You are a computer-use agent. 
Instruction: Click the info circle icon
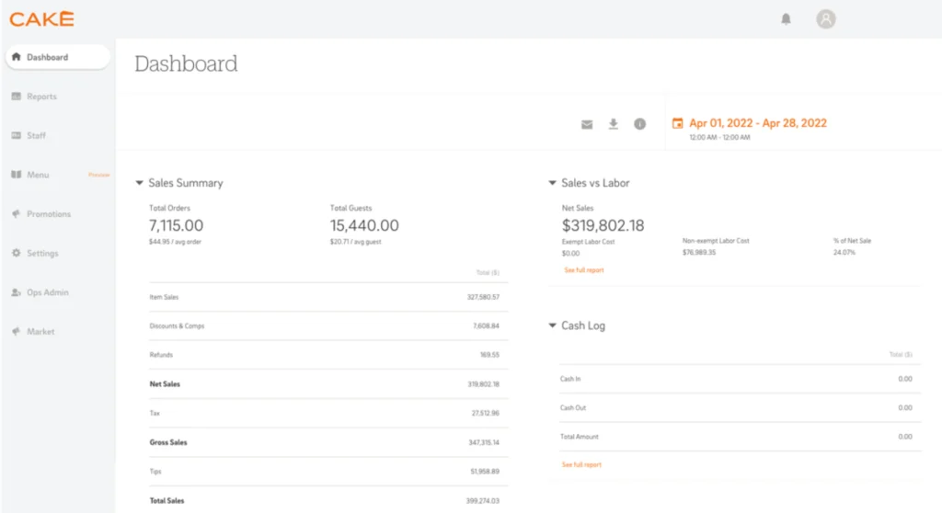pos(640,124)
